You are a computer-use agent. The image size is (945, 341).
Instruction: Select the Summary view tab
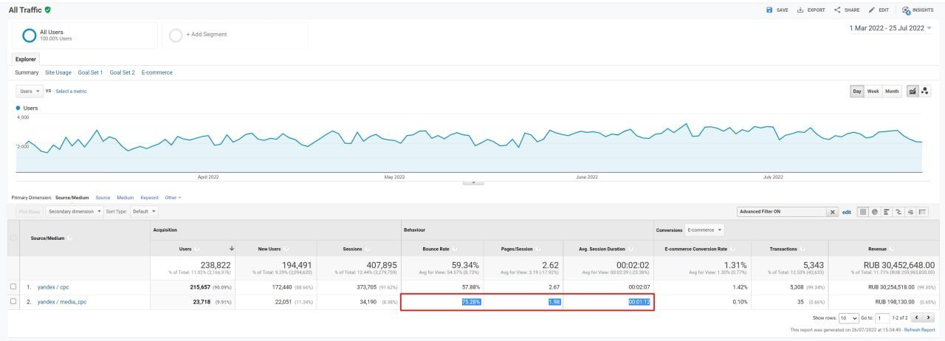coord(27,72)
